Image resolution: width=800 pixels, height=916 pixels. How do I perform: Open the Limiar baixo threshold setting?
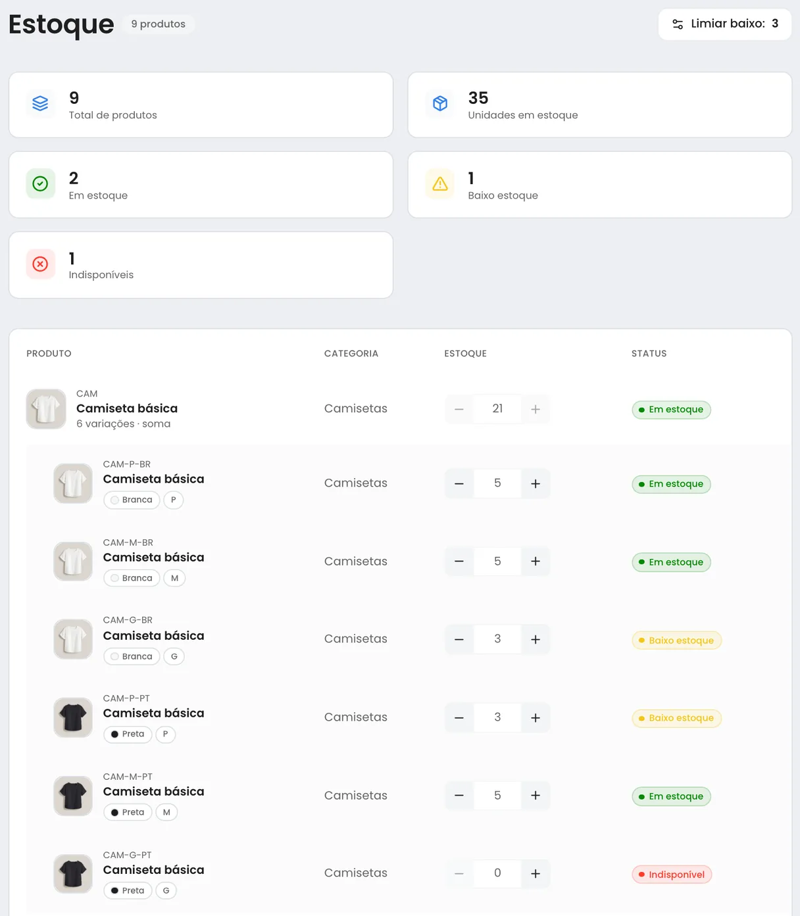tap(724, 24)
